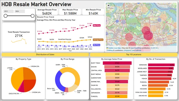Click the PUNGGOL 16.6K transaction bar
The image size is (179, 101).
pos(159,82)
